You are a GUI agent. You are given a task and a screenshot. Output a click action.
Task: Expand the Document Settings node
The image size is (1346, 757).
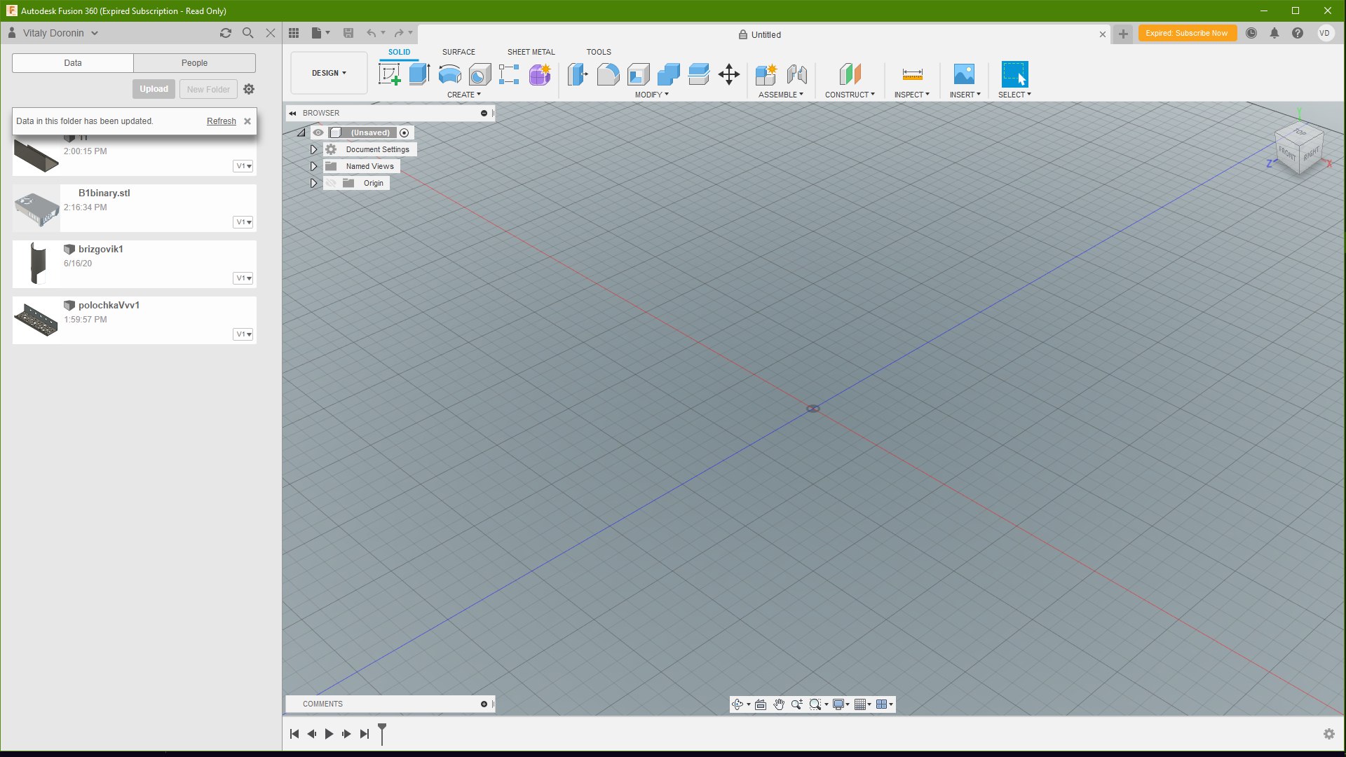tap(313, 149)
